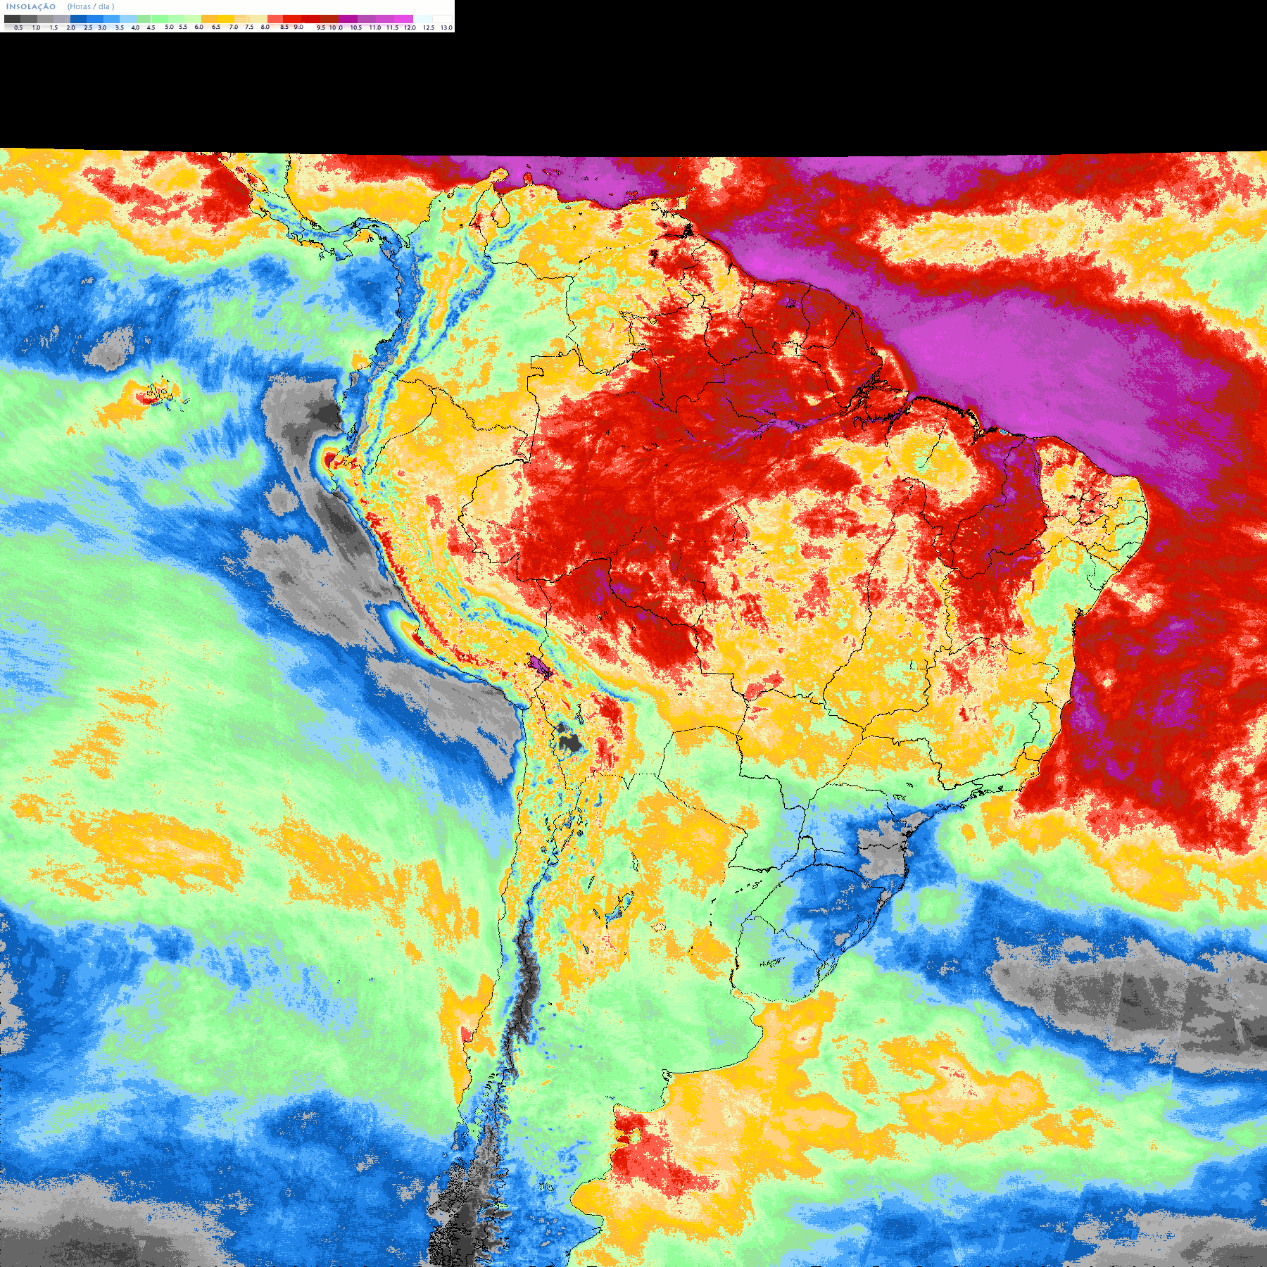This screenshot has width=1267, height=1267.
Task: Click the '11.0' legend value
Action: coord(375,27)
